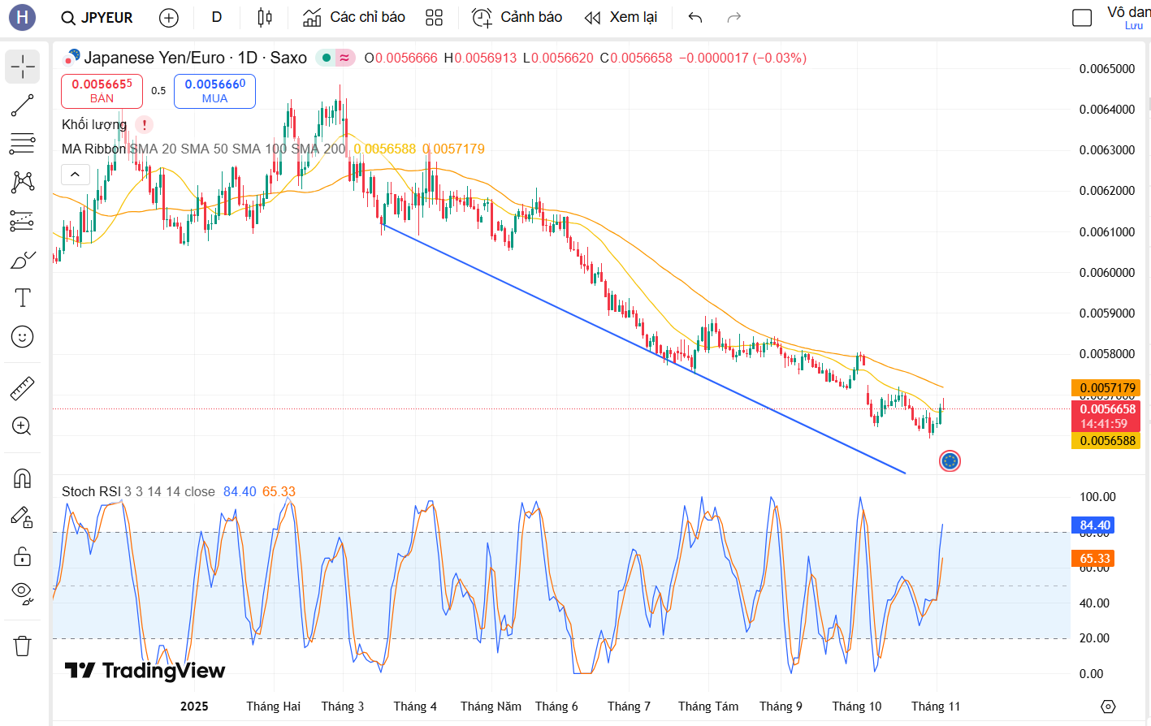Viewport: 1151px width, 726px height.
Task: Select the trend line drawing tool
Action: point(22,106)
